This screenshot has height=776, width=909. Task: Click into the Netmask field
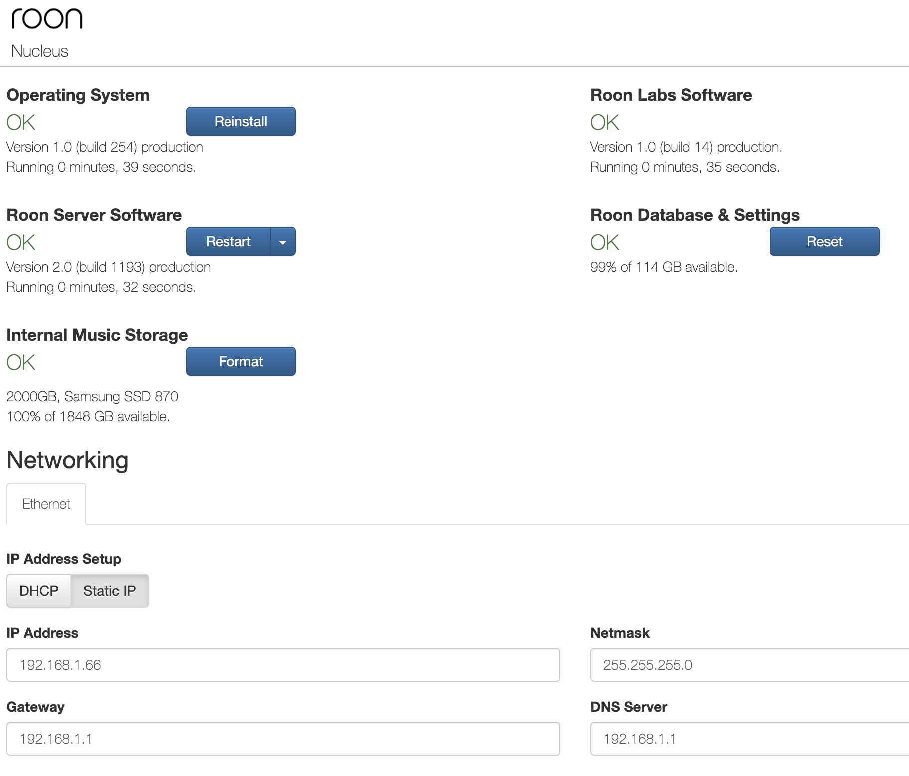point(748,665)
